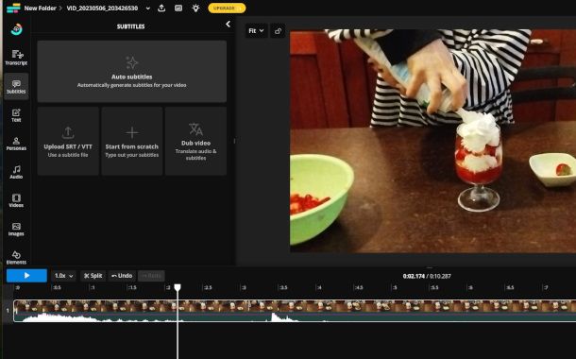Click the audio waveform of the clip
576x359 pixels.
pos(295,316)
